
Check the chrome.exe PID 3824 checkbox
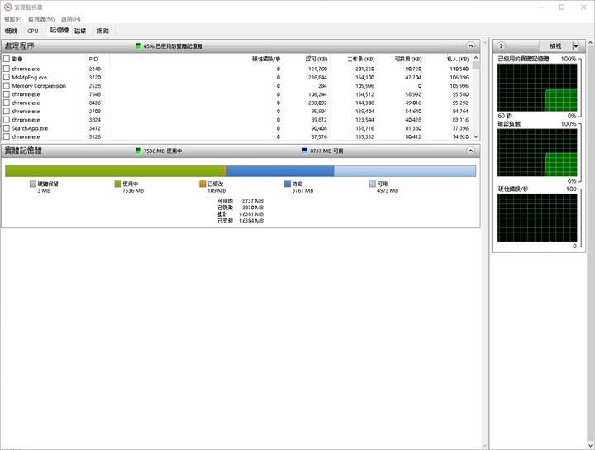tap(7, 120)
